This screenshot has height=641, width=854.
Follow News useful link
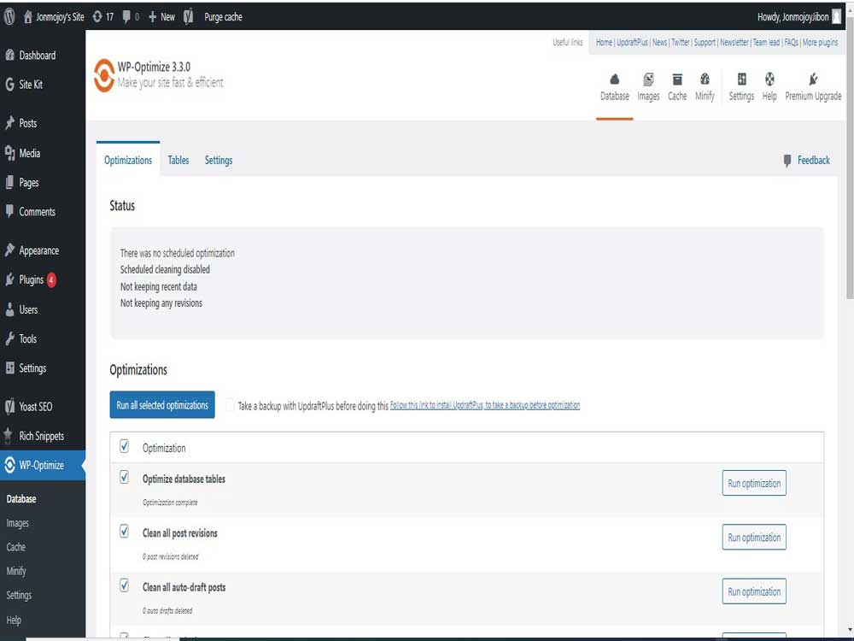659,43
